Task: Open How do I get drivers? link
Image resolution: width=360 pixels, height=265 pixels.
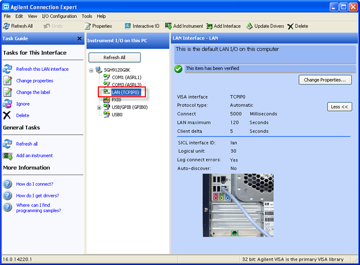Action: coord(37,196)
